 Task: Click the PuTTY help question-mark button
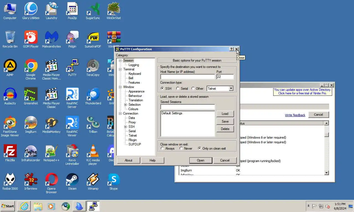[231, 49]
